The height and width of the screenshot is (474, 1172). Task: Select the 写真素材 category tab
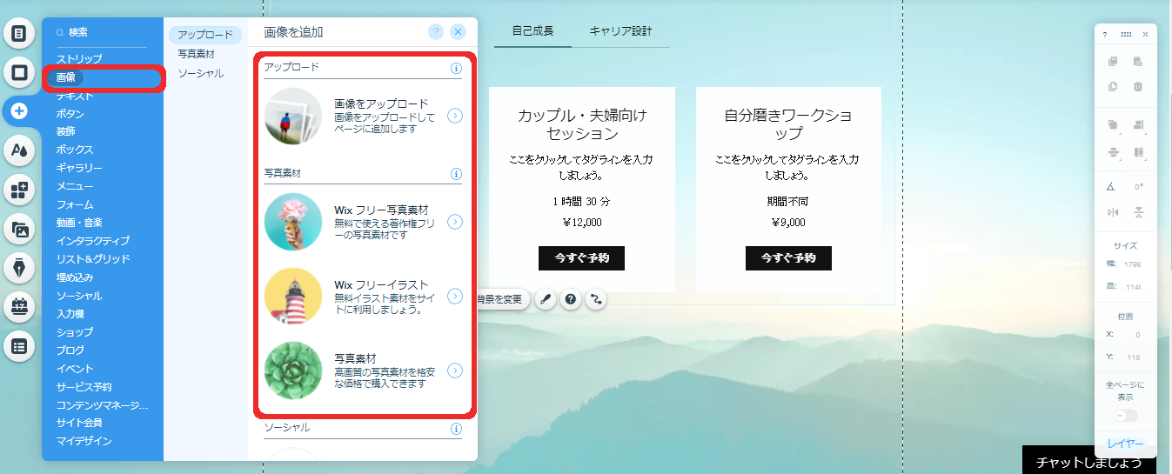[x=196, y=54]
